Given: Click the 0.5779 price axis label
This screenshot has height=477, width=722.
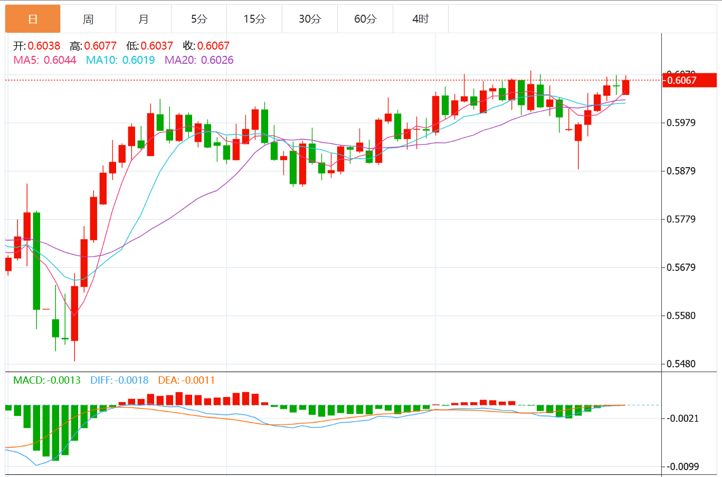Looking at the screenshot, I should coord(681,219).
